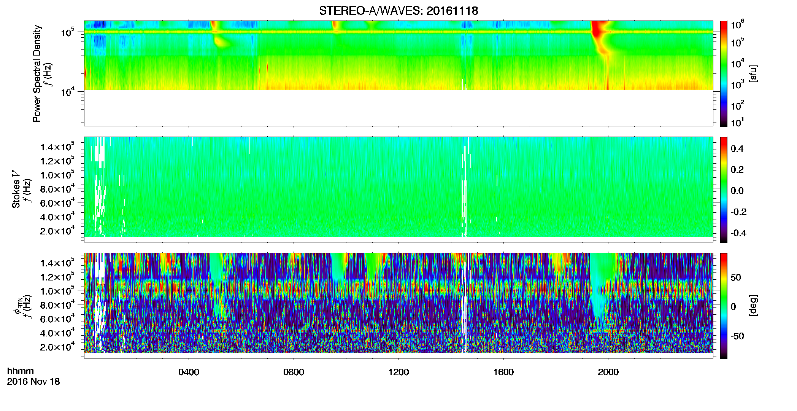
Task: Select the Stokes V axis label
Action: (x=16, y=189)
